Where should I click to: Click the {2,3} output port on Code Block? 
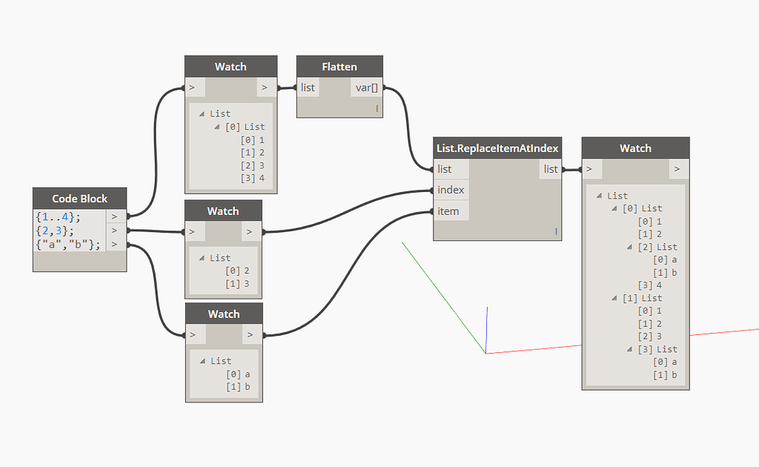point(116,230)
